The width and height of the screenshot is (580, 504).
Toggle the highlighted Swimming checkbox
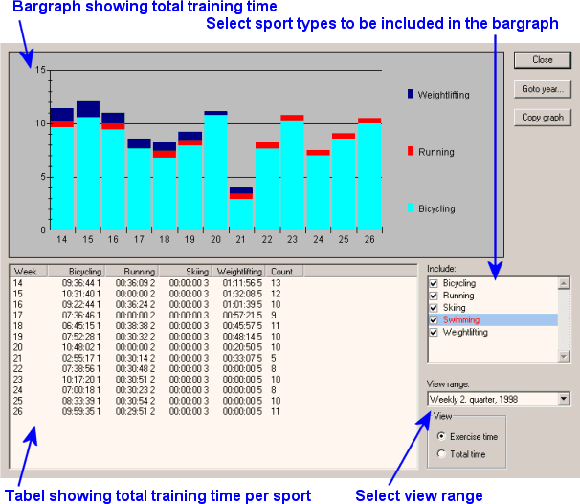435,320
